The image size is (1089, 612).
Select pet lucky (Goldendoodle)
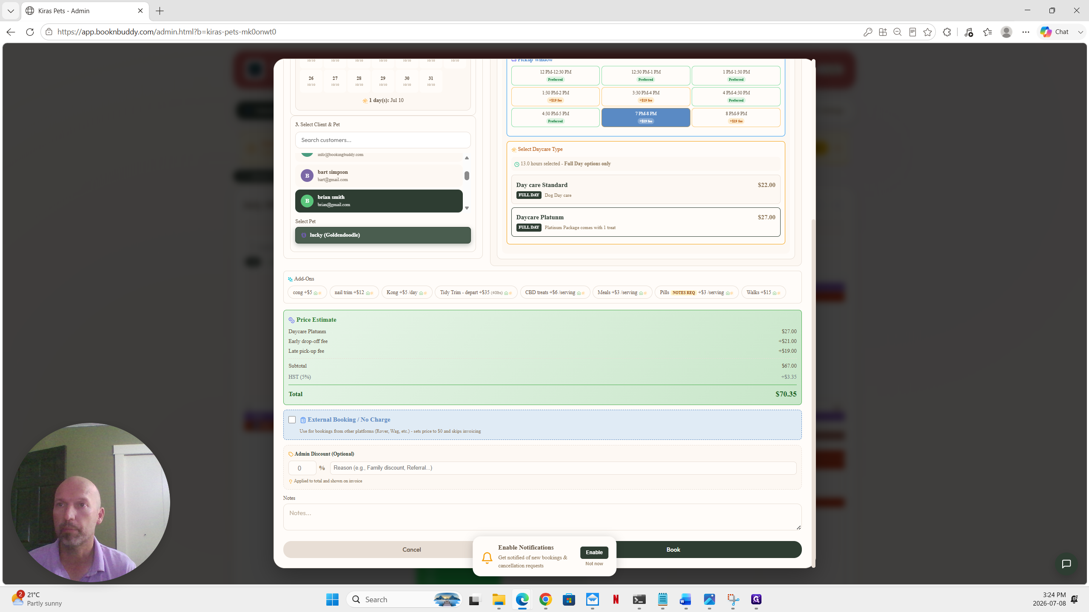(x=383, y=235)
